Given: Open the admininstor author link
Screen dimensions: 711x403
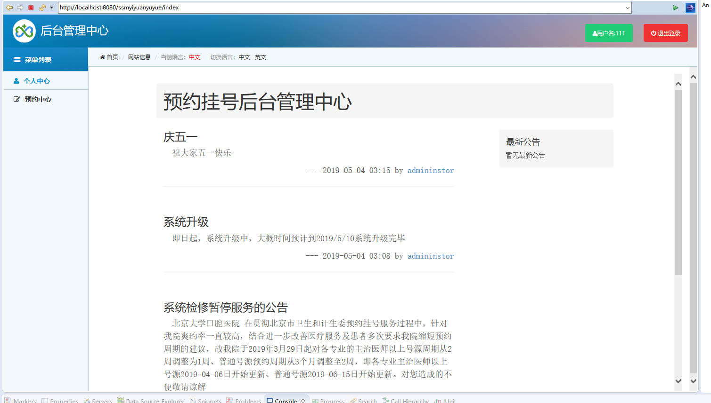Looking at the screenshot, I should [430, 170].
